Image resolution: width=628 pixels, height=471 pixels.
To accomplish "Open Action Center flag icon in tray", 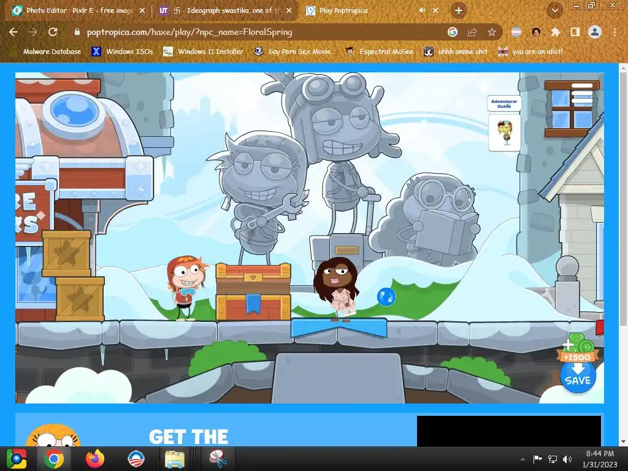I will 537,459.
